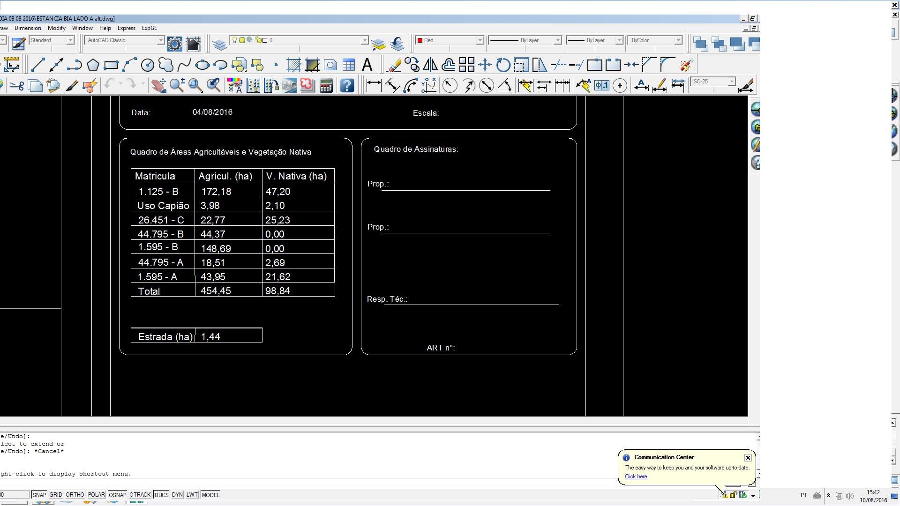Select the Radius dimension tool
900x506 pixels.
pos(450,85)
